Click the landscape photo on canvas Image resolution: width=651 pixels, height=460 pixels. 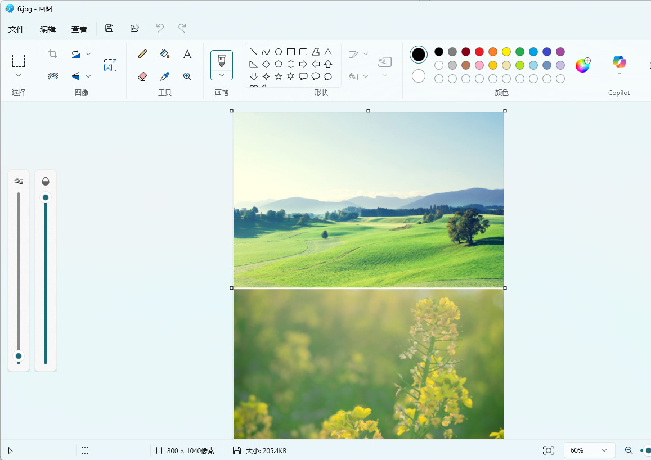[369, 200]
